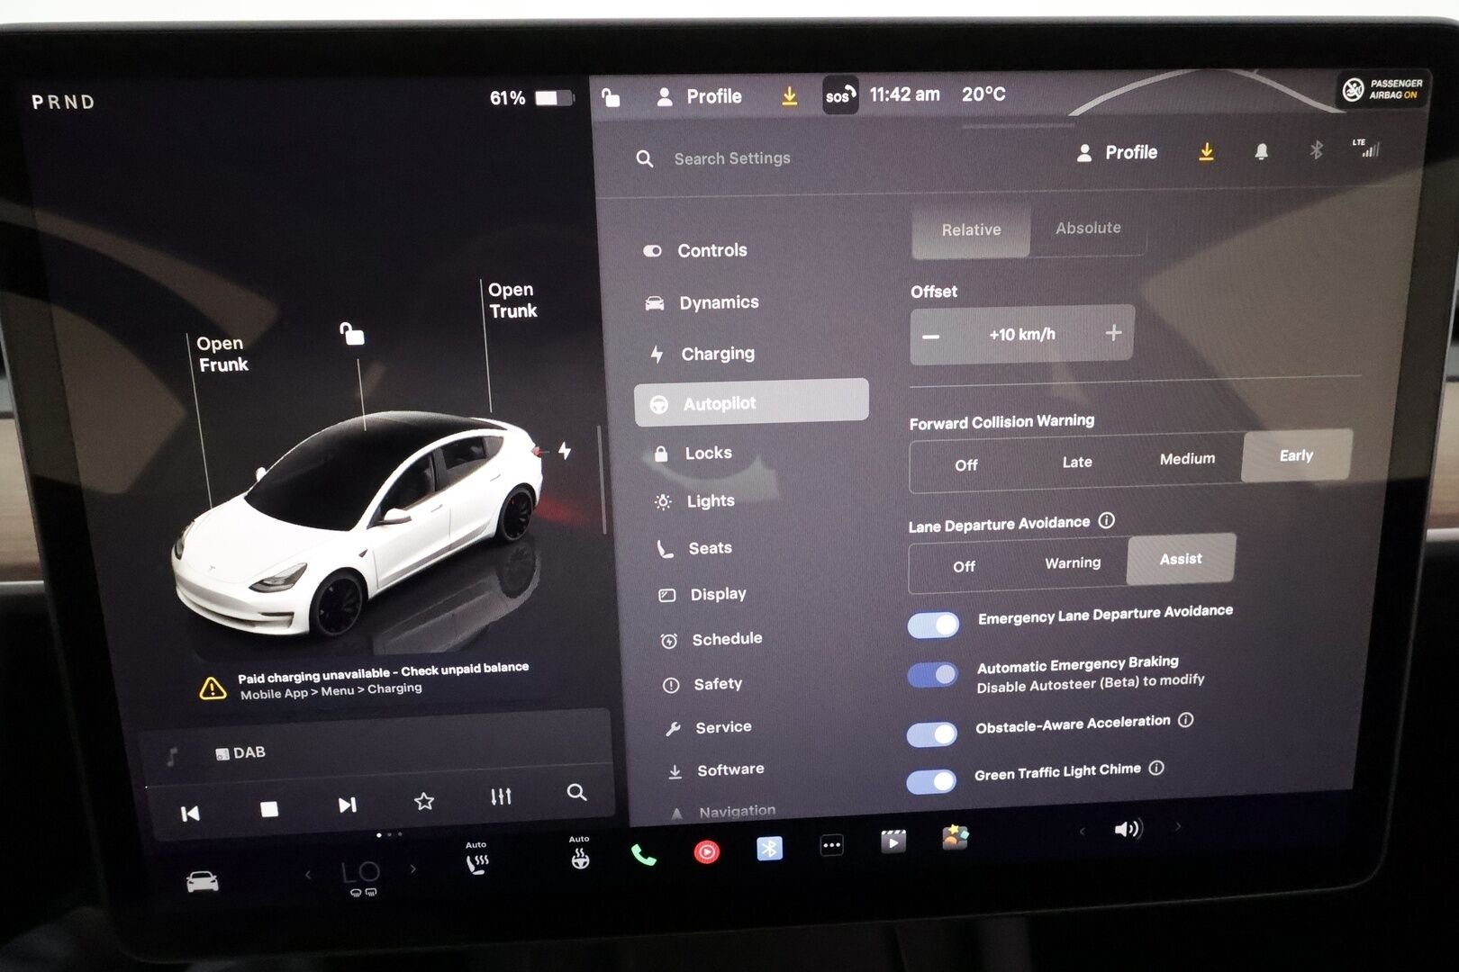1459x972 pixels.
Task: Set Forward Collision Warning to Off
Action: [965, 465]
